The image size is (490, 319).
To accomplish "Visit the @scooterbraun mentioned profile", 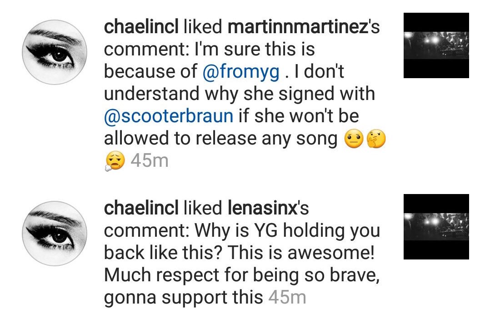I will click(x=169, y=116).
